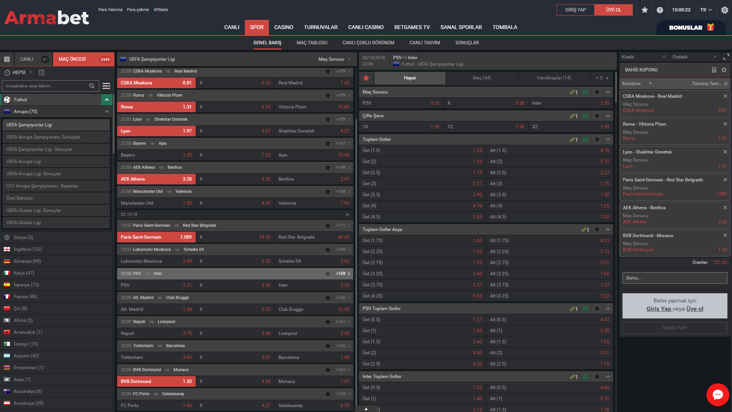Image resolution: width=732 pixels, height=412 pixels.
Task: Open the Ondalık odds format dropdown
Action: [x=694, y=57]
